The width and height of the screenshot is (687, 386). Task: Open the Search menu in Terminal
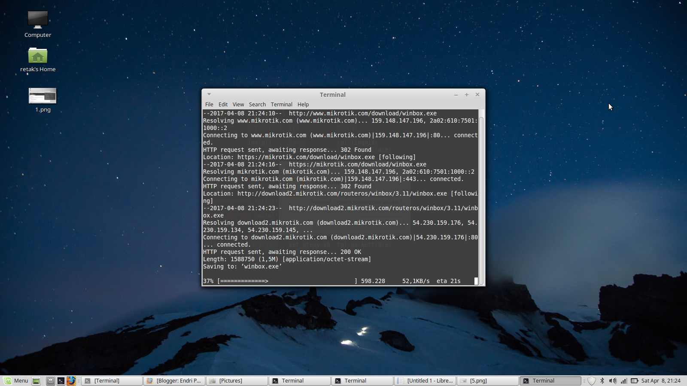[257, 104]
